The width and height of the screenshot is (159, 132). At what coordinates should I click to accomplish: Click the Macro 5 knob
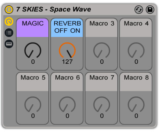point(33,104)
